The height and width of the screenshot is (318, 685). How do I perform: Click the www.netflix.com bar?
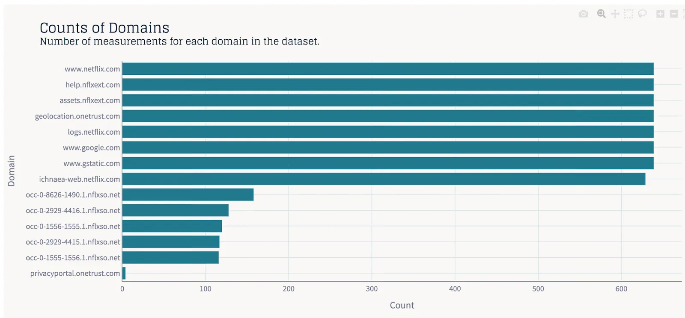(388, 69)
